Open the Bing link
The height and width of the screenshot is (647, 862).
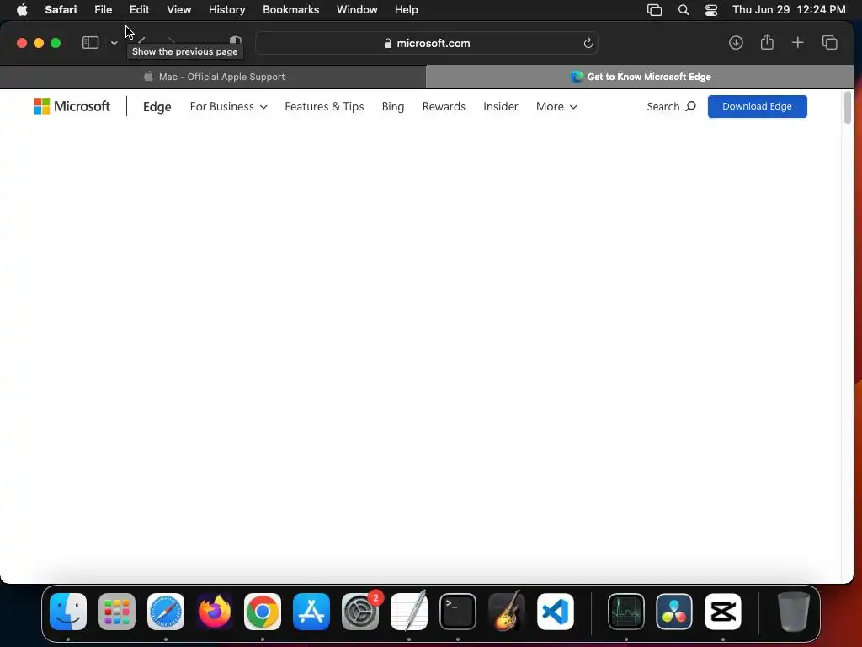click(x=393, y=107)
